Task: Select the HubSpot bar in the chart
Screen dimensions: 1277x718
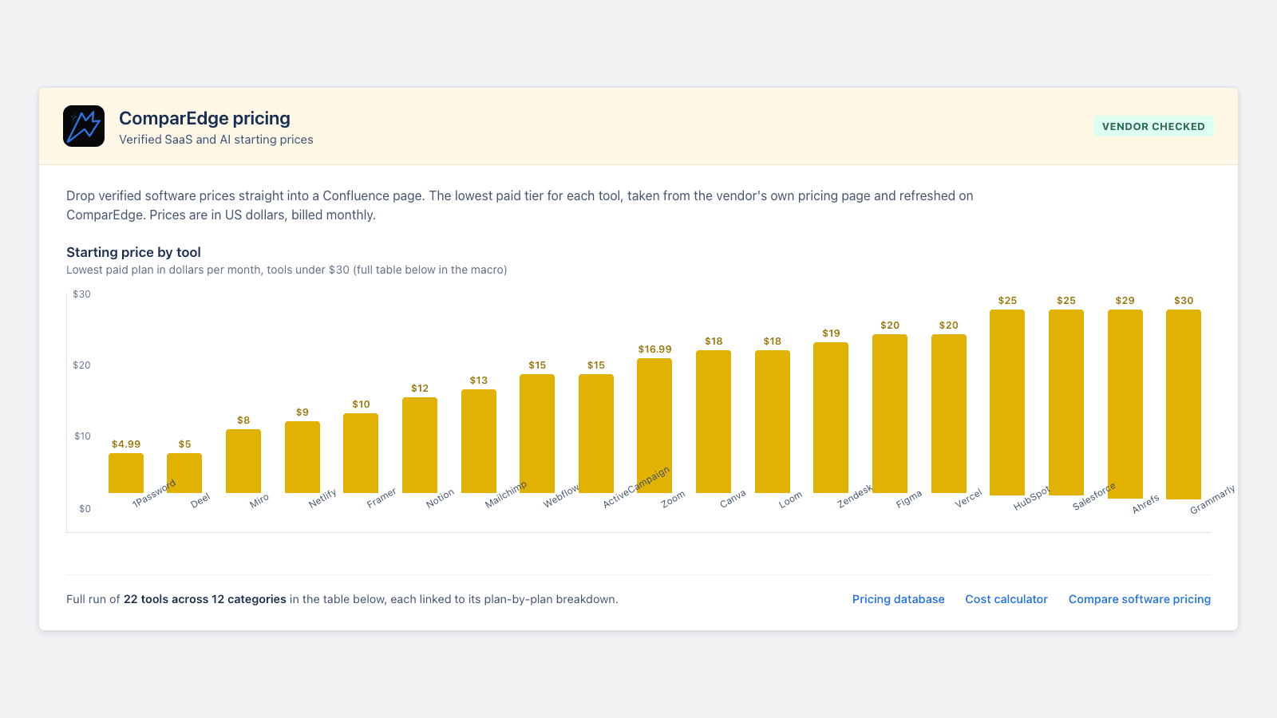Action: coord(1007,402)
